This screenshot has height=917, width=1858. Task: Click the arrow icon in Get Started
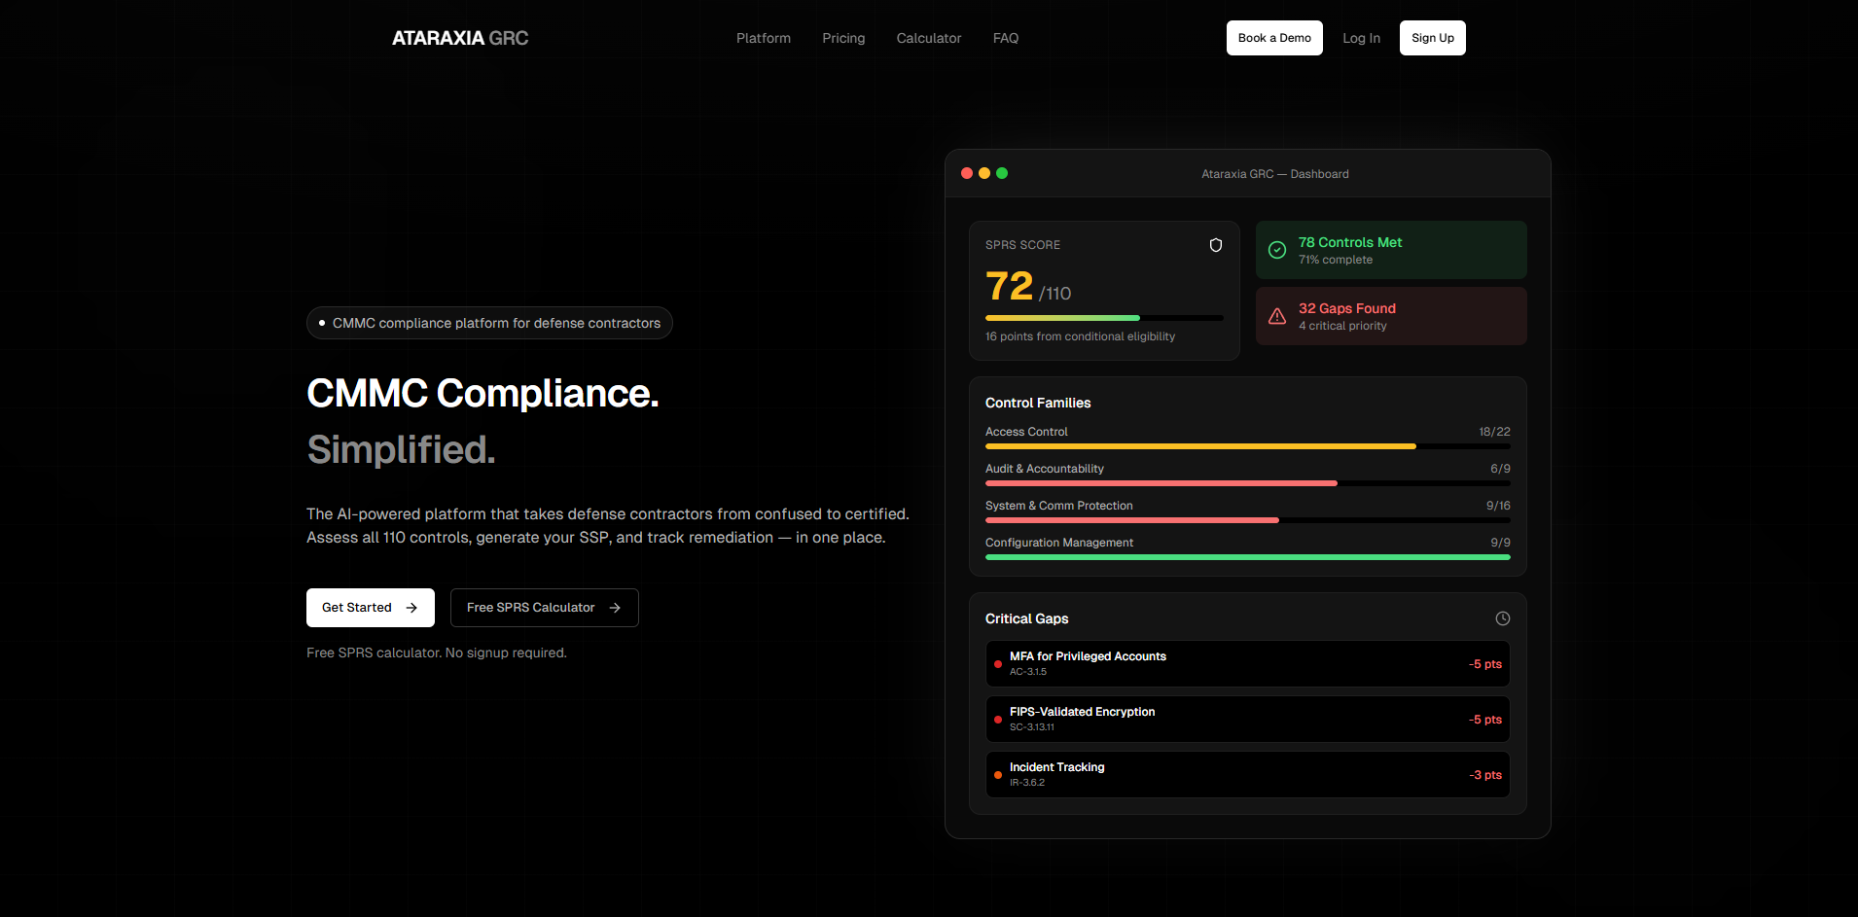point(411,608)
